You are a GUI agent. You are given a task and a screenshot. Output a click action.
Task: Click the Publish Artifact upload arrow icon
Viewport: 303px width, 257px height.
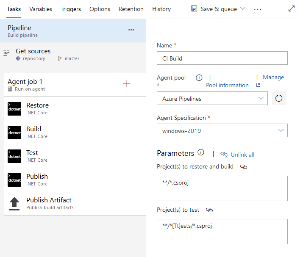click(14, 204)
